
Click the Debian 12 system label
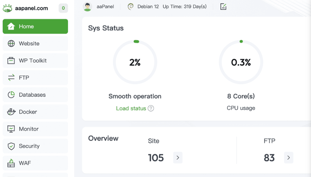click(x=148, y=7)
